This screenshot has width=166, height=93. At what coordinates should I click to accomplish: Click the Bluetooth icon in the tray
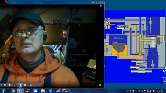pyautogui.click(x=139, y=91)
